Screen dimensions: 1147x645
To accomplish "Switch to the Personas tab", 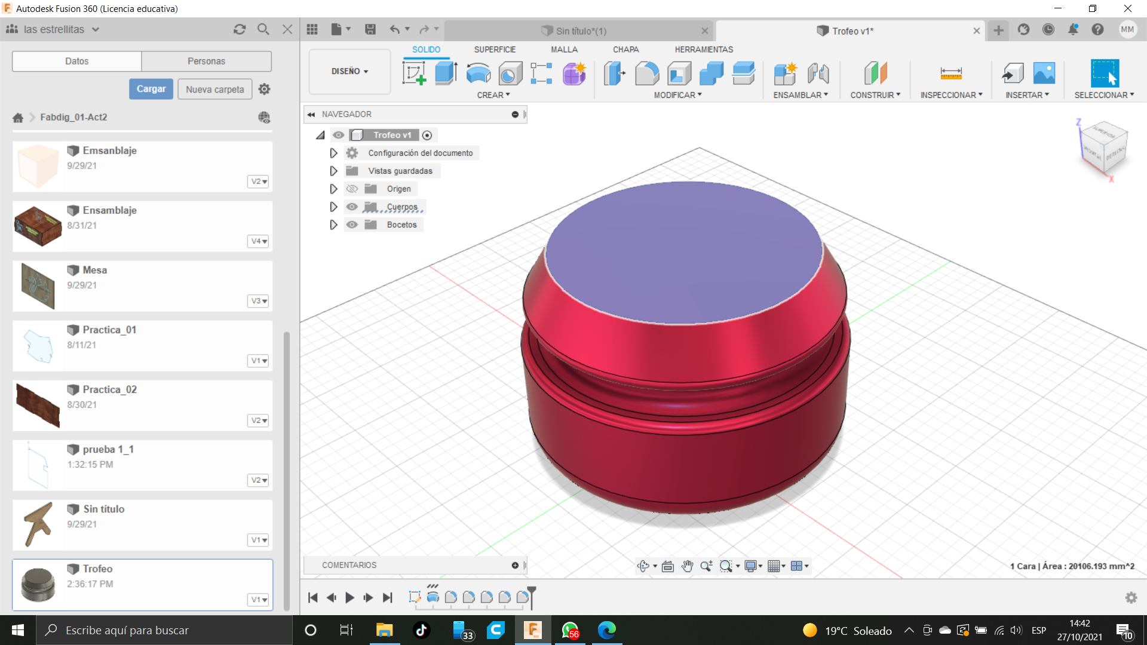I will click(206, 61).
